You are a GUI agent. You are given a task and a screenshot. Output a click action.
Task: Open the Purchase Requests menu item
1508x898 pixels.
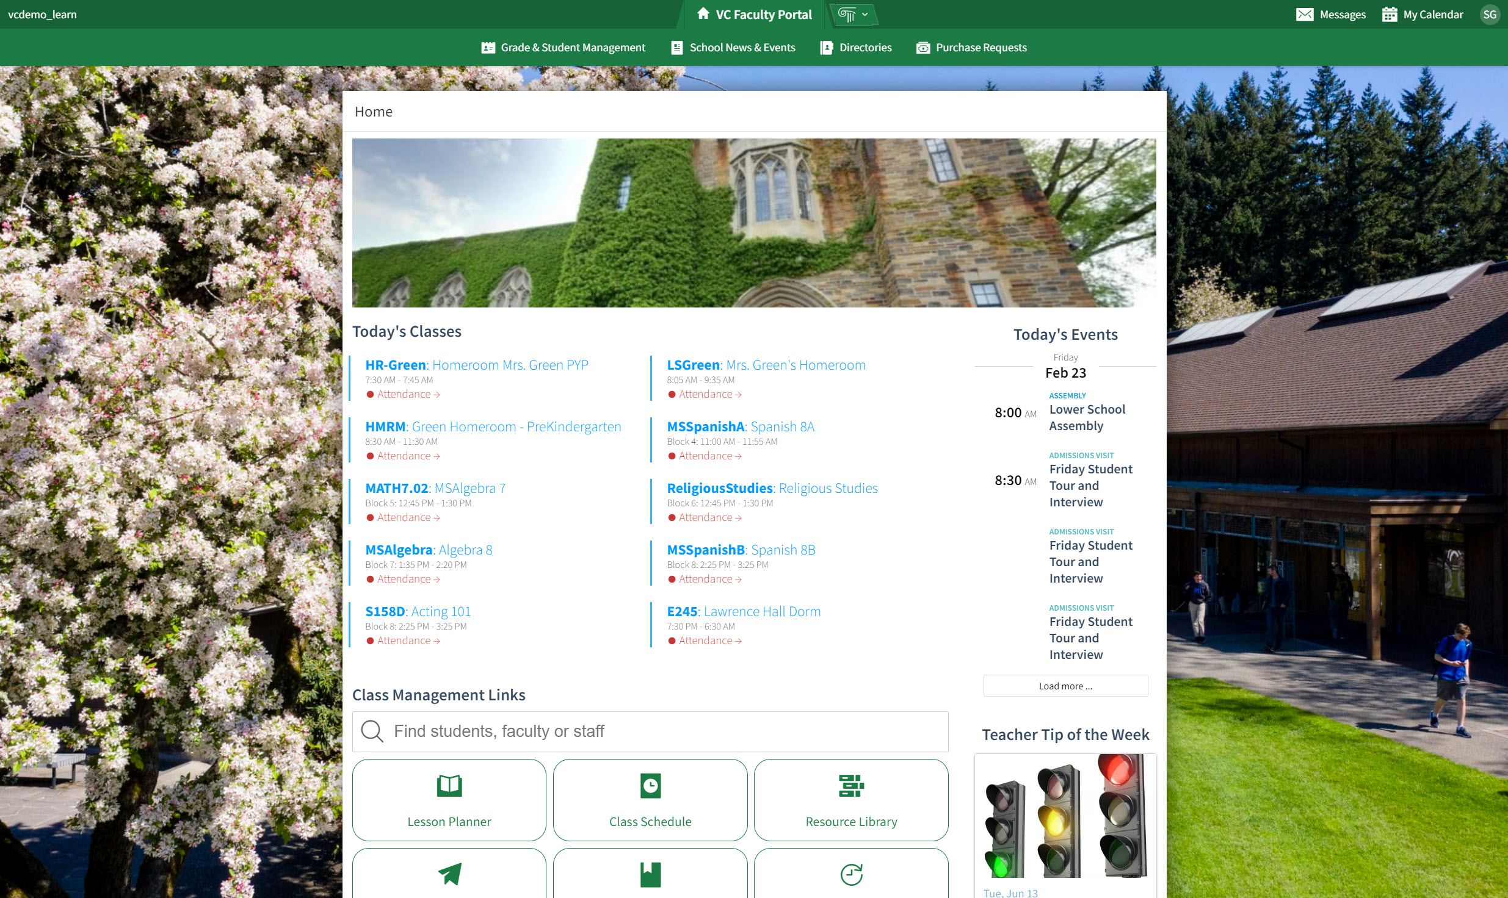981,48
